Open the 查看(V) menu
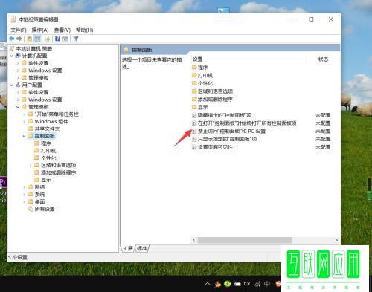 click(x=62, y=30)
